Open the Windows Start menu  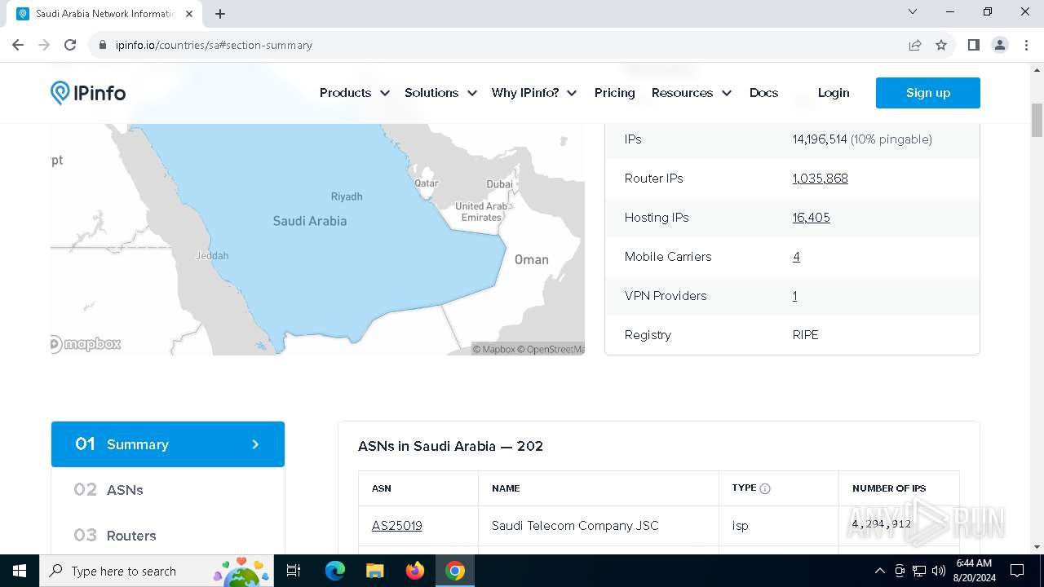[20, 571]
